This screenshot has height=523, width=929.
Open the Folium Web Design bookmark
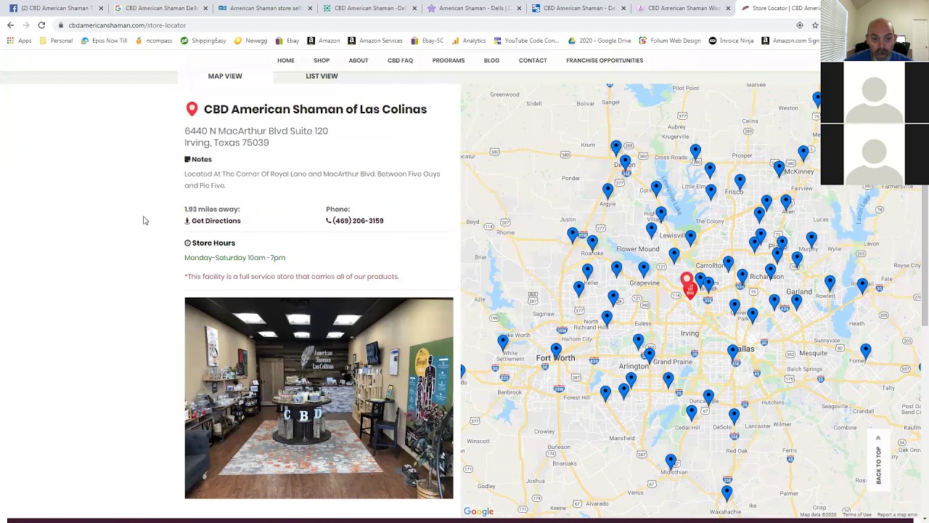tap(669, 41)
